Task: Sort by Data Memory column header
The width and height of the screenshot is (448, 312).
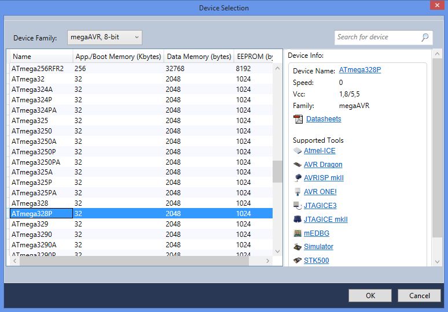Action: click(199, 57)
